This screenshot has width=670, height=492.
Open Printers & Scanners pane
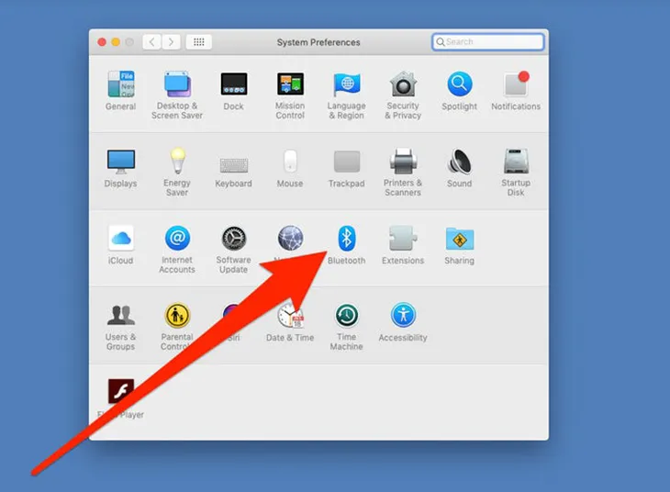pyautogui.click(x=403, y=162)
